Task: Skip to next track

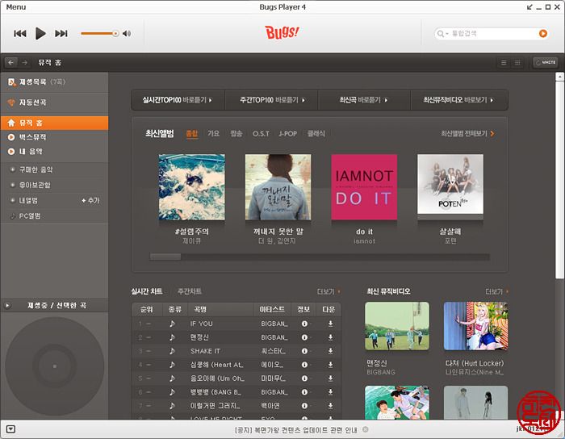Action: [x=61, y=34]
